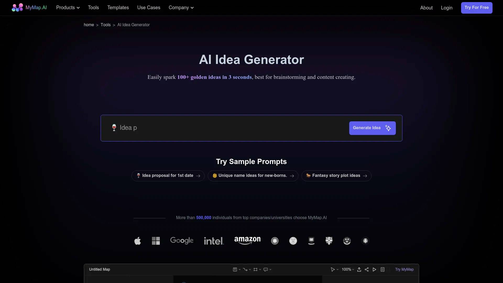Click the wine glass emoji icon in input
The height and width of the screenshot is (283, 503).
tap(114, 128)
